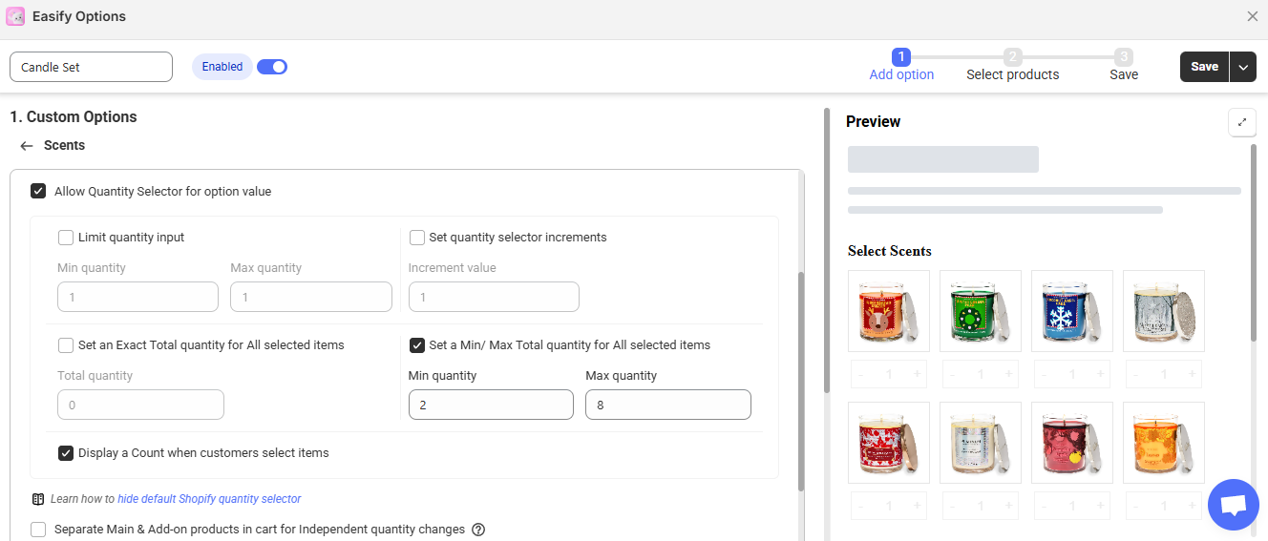Screen dimensions: 1268x541
Task: Click the book icon next to Learn how
Action: [x=38, y=499]
